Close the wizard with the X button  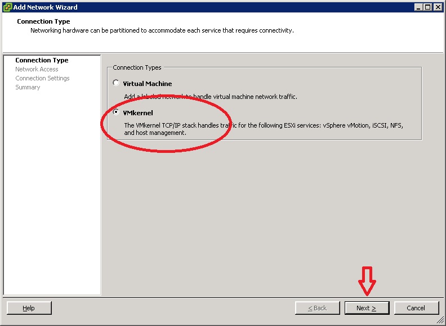click(x=438, y=7)
